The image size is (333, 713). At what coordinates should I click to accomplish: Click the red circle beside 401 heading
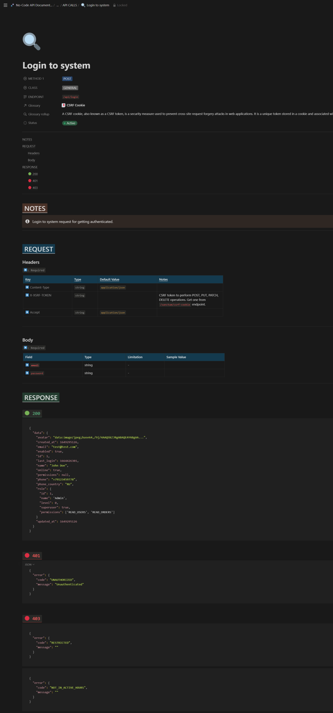coord(27,555)
